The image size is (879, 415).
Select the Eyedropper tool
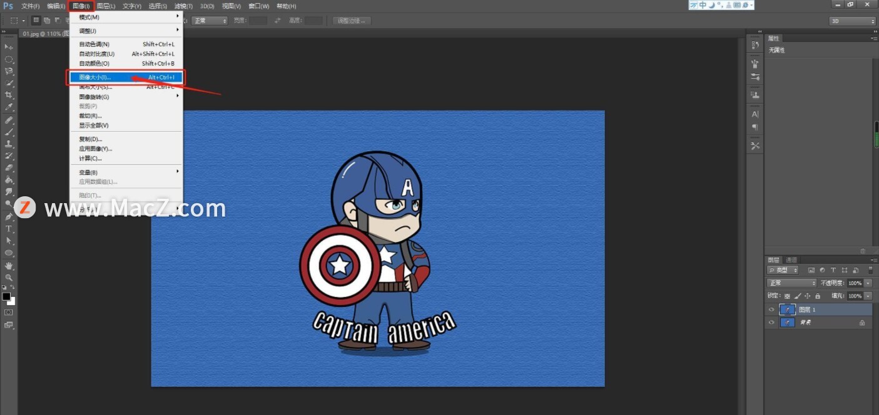(x=9, y=107)
